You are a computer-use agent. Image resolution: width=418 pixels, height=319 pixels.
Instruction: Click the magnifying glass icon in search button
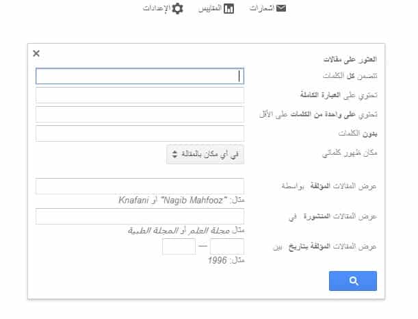(x=354, y=281)
